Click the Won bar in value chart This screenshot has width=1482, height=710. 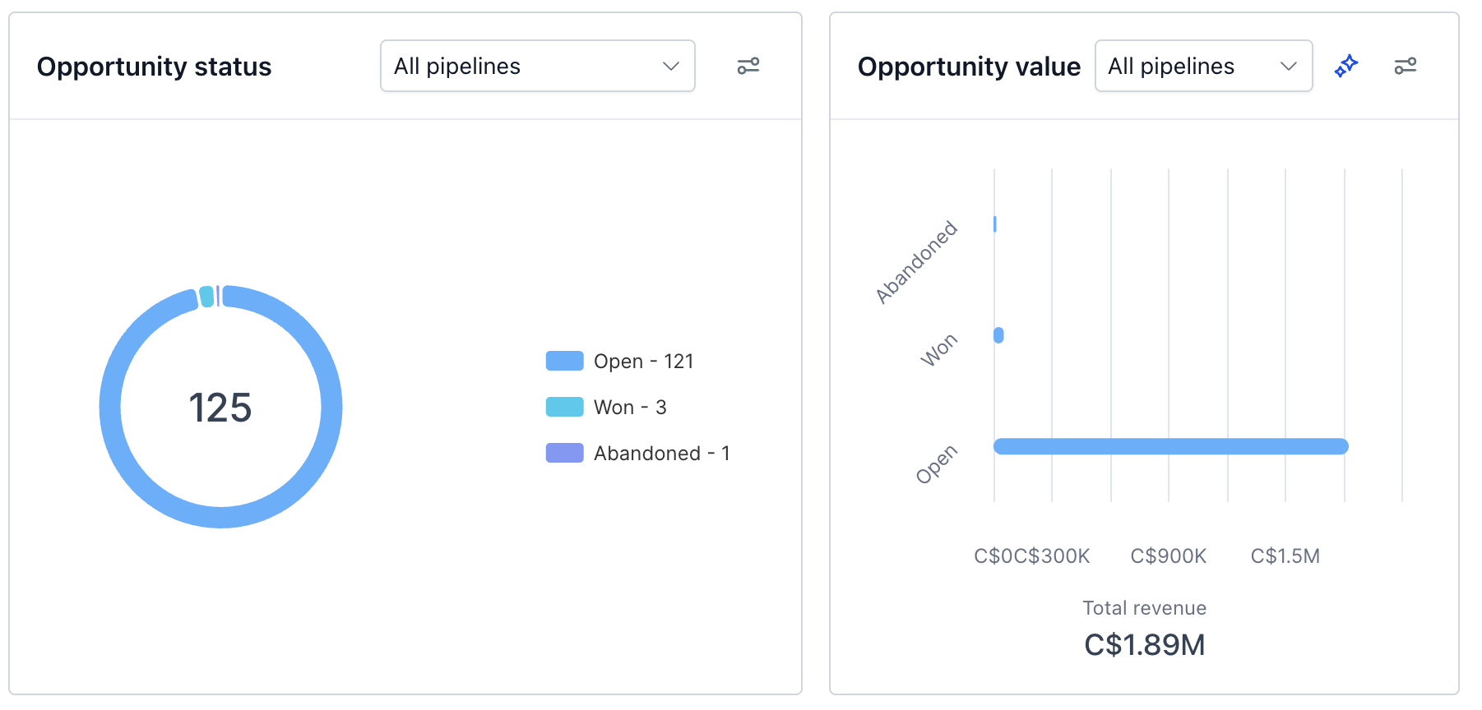click(x=998, y=335)
